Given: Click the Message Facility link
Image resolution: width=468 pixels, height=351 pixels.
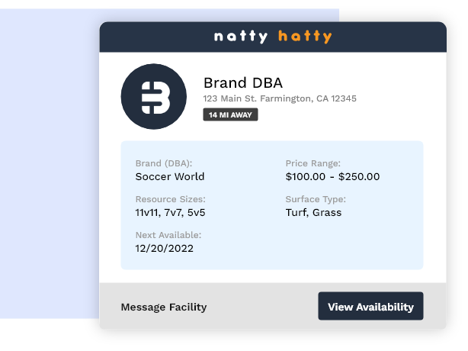Looking at the screenshot, I should pyautogui.click(x=163, y=307).
